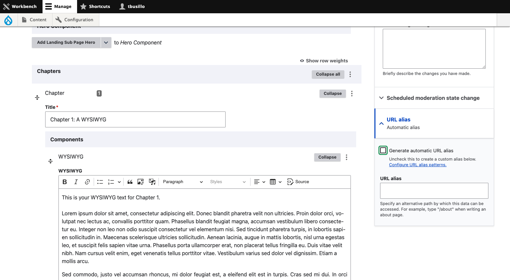Screen dimensions: 510x280
Task: Open numbered list style options arrow
Action: (119, 182)
